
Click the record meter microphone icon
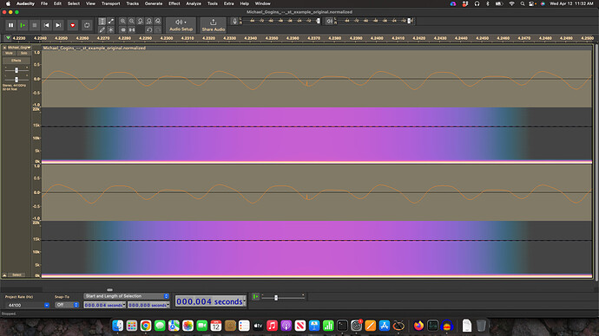(x=234, y=21)
